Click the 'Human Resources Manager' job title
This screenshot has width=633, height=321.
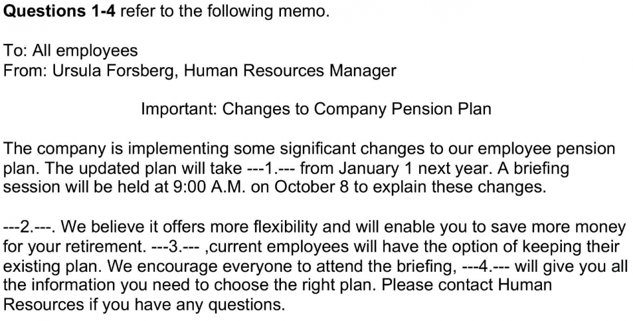[290, 70]
